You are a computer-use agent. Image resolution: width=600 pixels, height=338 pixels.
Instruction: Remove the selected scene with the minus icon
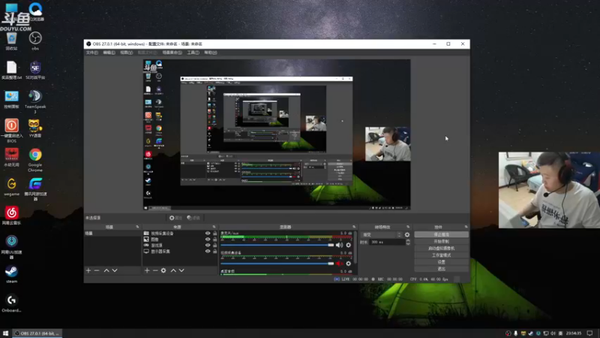pyautogui.click(x=97, y=270)
